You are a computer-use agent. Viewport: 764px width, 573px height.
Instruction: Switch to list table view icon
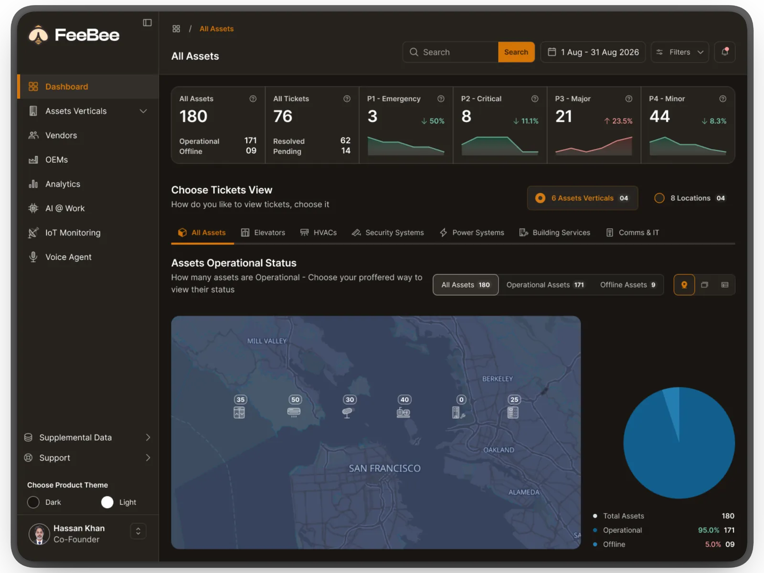tap(725, 285)
